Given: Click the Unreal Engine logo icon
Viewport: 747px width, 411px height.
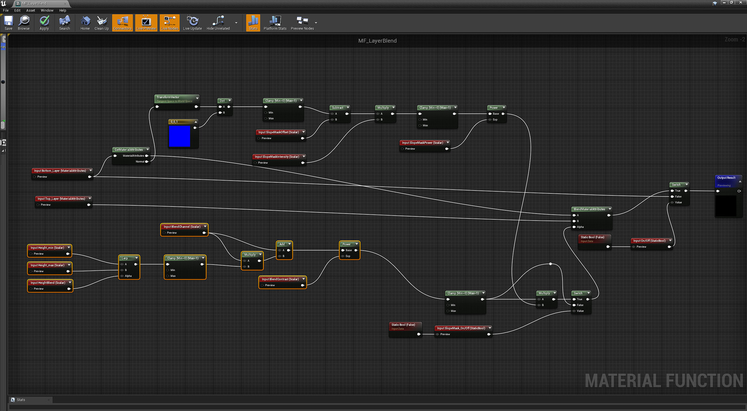Looking at the screenshot, I should coord(3,3).
